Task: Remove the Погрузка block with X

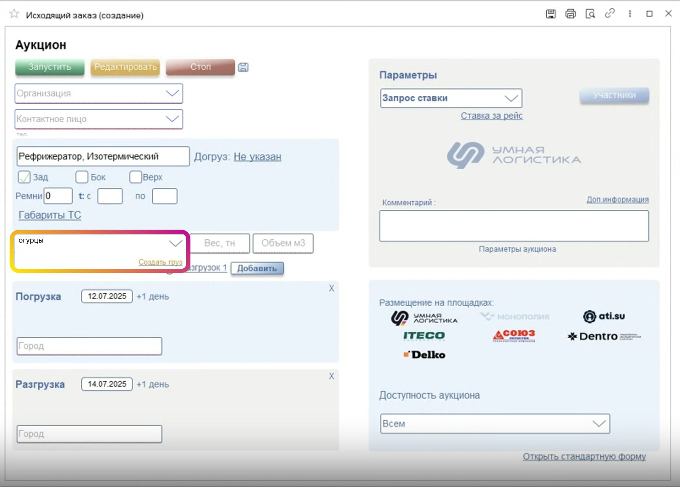Action: tap(331, 288)
